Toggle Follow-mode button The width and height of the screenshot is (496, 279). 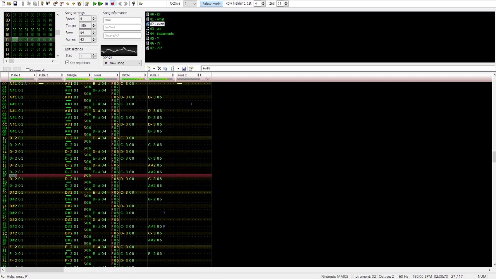[x=211, y=3]
